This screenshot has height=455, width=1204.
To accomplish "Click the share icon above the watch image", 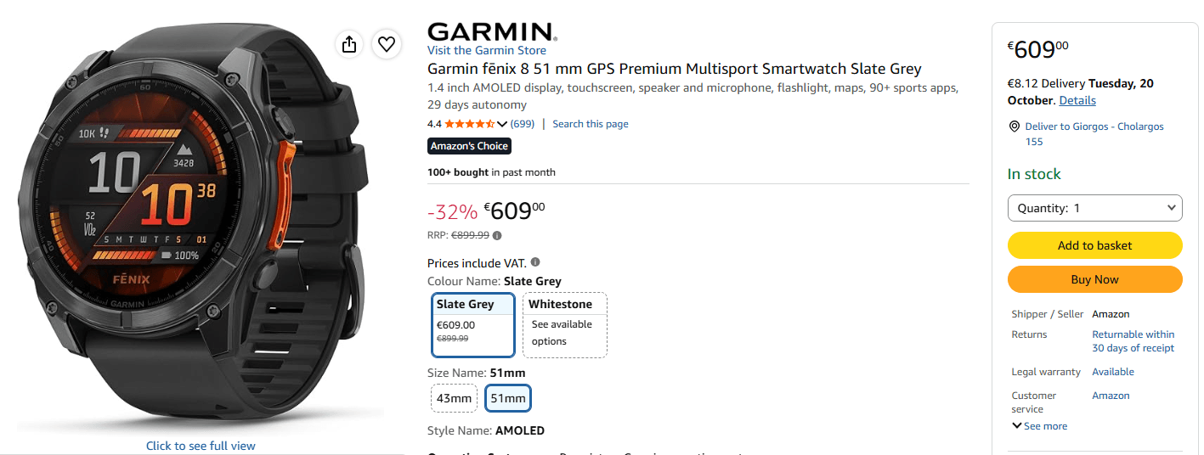I will (349, 44).
